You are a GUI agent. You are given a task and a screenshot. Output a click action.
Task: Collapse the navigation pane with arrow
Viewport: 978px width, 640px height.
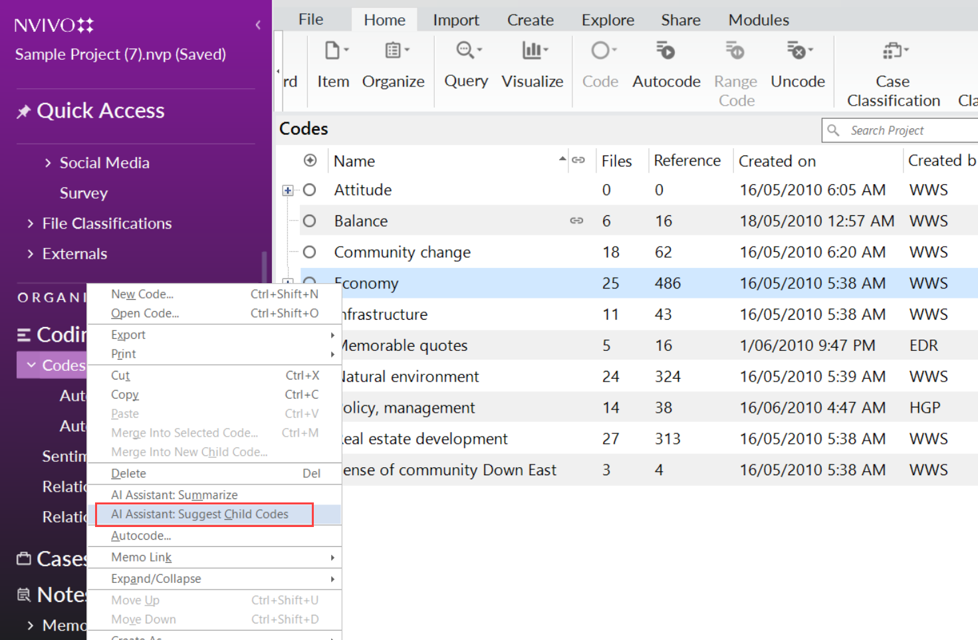pyautogui.click(x=258, y=25)
